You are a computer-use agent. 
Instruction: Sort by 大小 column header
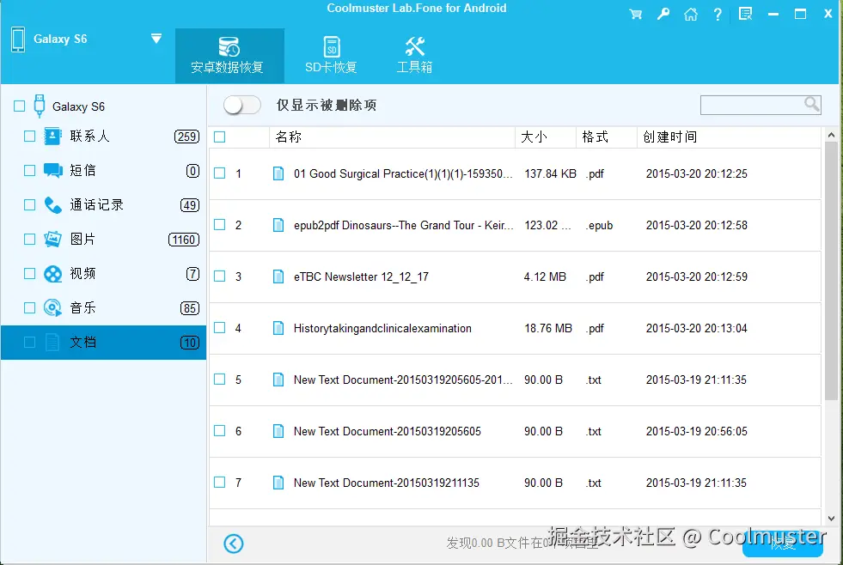[546, 137]
